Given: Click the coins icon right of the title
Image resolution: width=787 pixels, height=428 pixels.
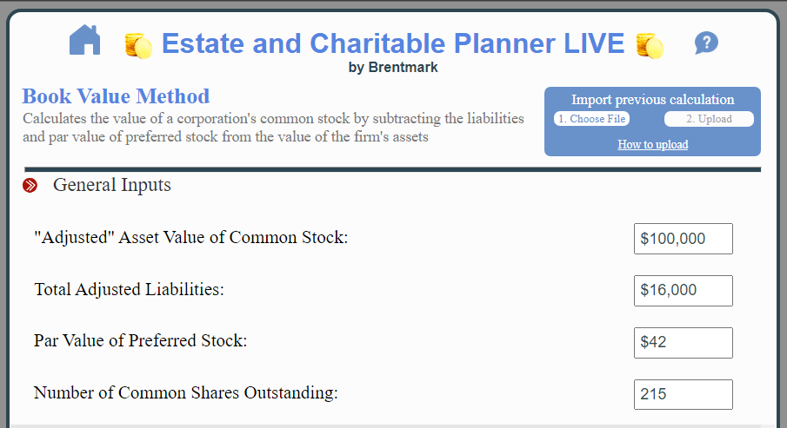Looking at the screenshot, I should [650, 45].
